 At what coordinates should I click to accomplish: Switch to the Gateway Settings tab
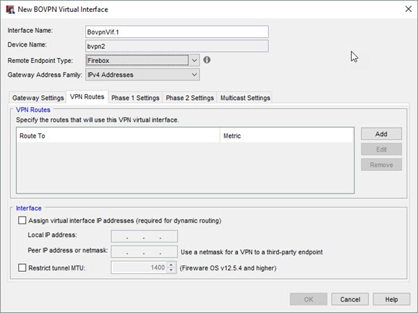pos(38,98)
